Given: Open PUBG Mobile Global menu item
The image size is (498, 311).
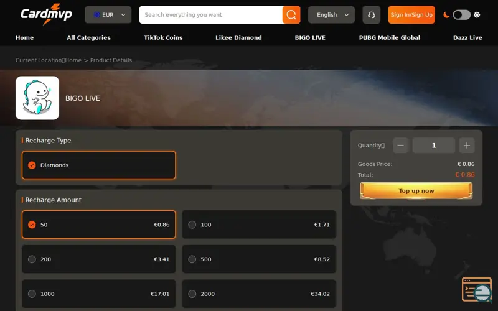Looking at the screenshot, I should [390, 37].
